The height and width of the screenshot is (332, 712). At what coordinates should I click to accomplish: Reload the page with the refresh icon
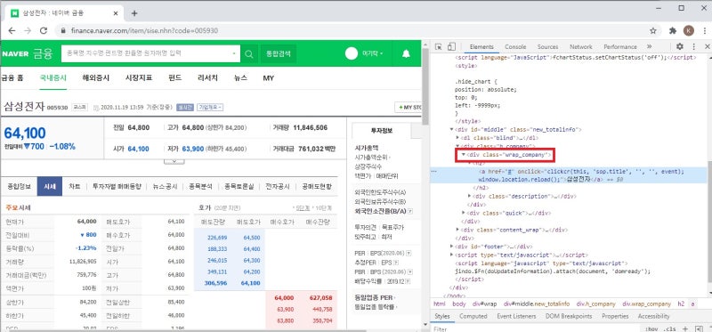pyautogui.click(x=44, y=30)
